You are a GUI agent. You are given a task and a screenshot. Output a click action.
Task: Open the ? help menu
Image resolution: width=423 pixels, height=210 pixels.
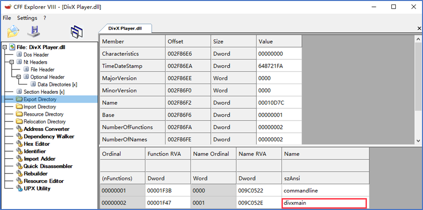tap(44, 18)
